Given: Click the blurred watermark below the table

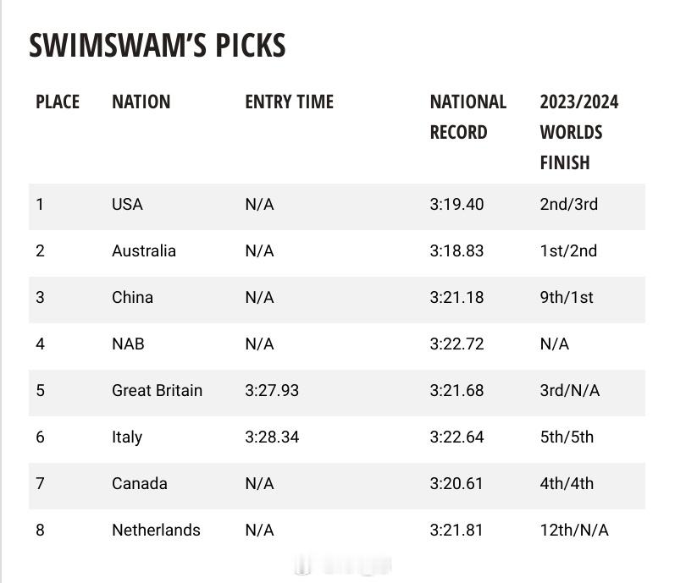Looking at the screenshot, I should 342,565.
